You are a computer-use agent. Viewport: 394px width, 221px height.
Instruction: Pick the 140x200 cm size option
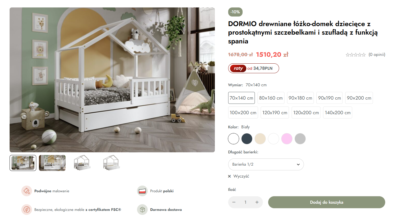[337, 113]
